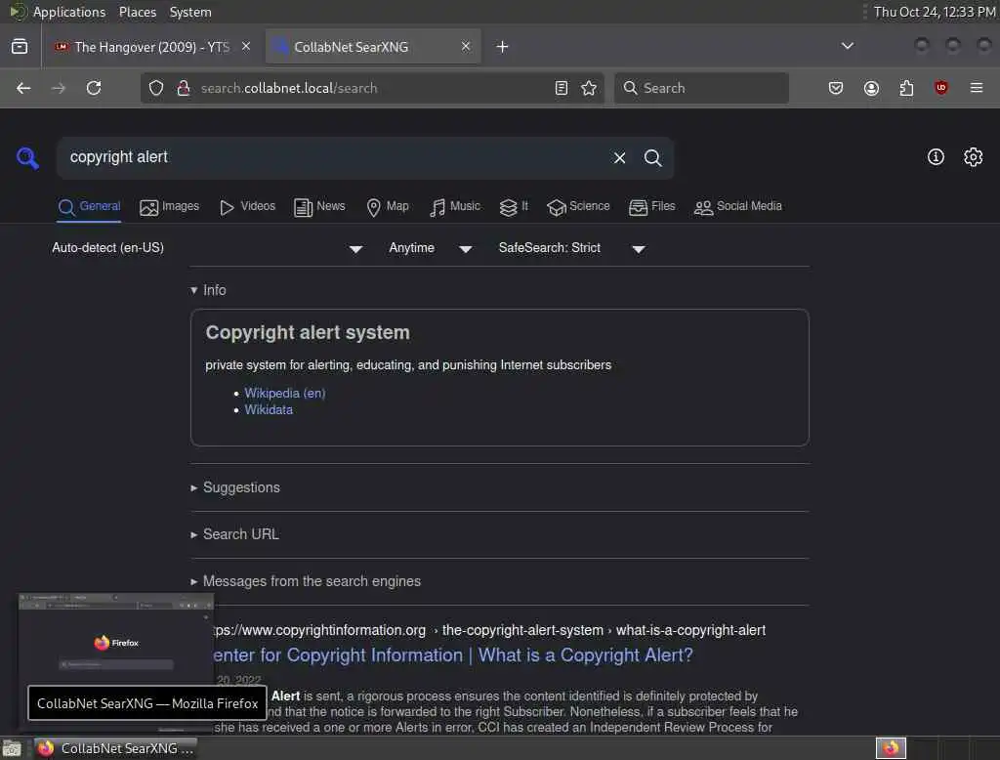Expand the Suggestions section
Viewport: 1000px width, 760px height.
coord(235,487)
